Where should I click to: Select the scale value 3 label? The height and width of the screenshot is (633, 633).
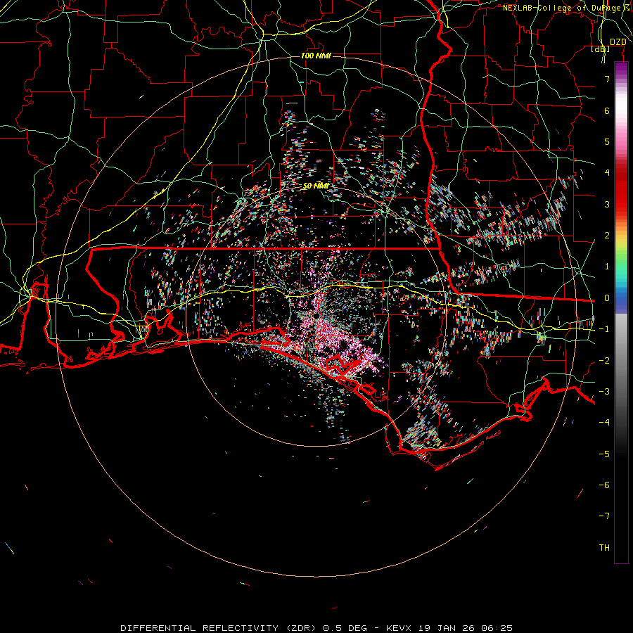[x=607, y=204]
